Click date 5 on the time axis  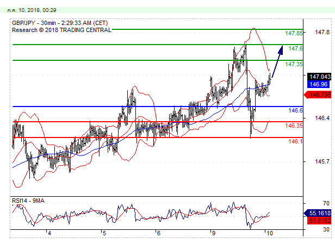[104, 233]
